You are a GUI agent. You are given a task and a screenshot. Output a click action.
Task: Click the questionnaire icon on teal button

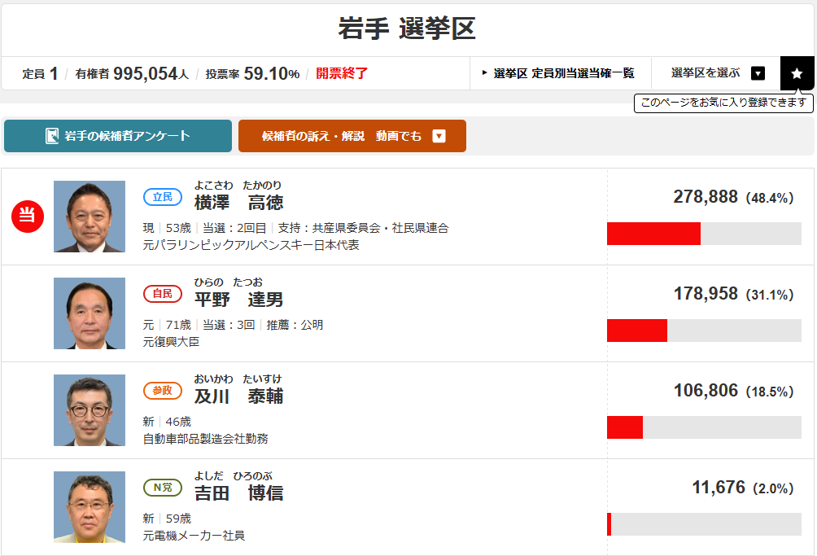52,136
